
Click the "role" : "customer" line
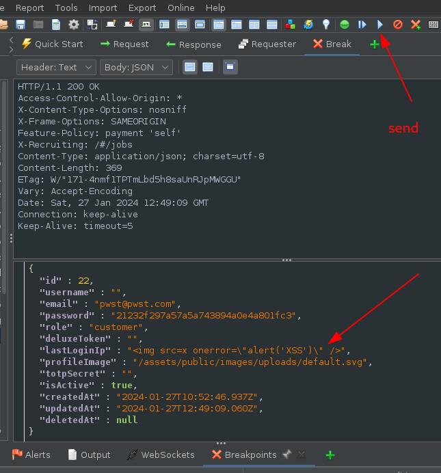click(94, 327)
